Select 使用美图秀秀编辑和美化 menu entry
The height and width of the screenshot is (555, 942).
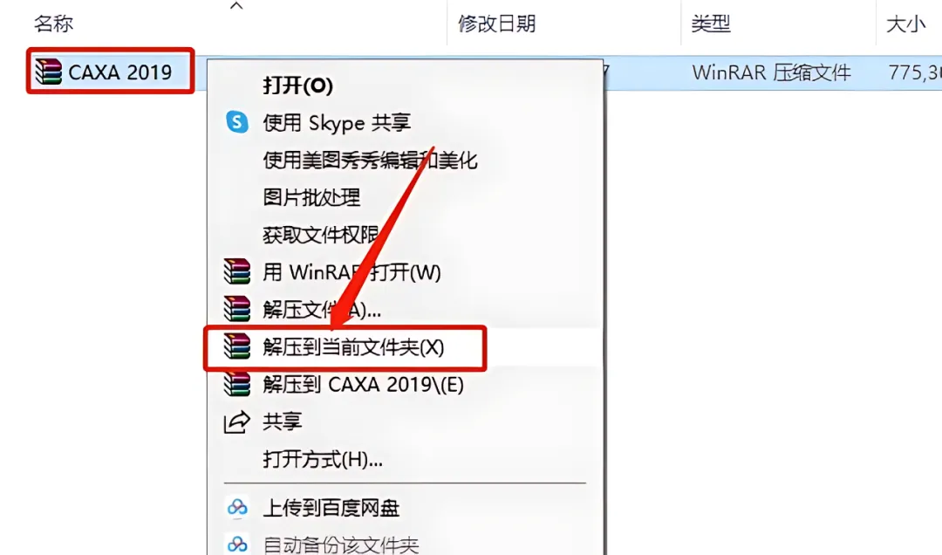click(x=370, y=160)
